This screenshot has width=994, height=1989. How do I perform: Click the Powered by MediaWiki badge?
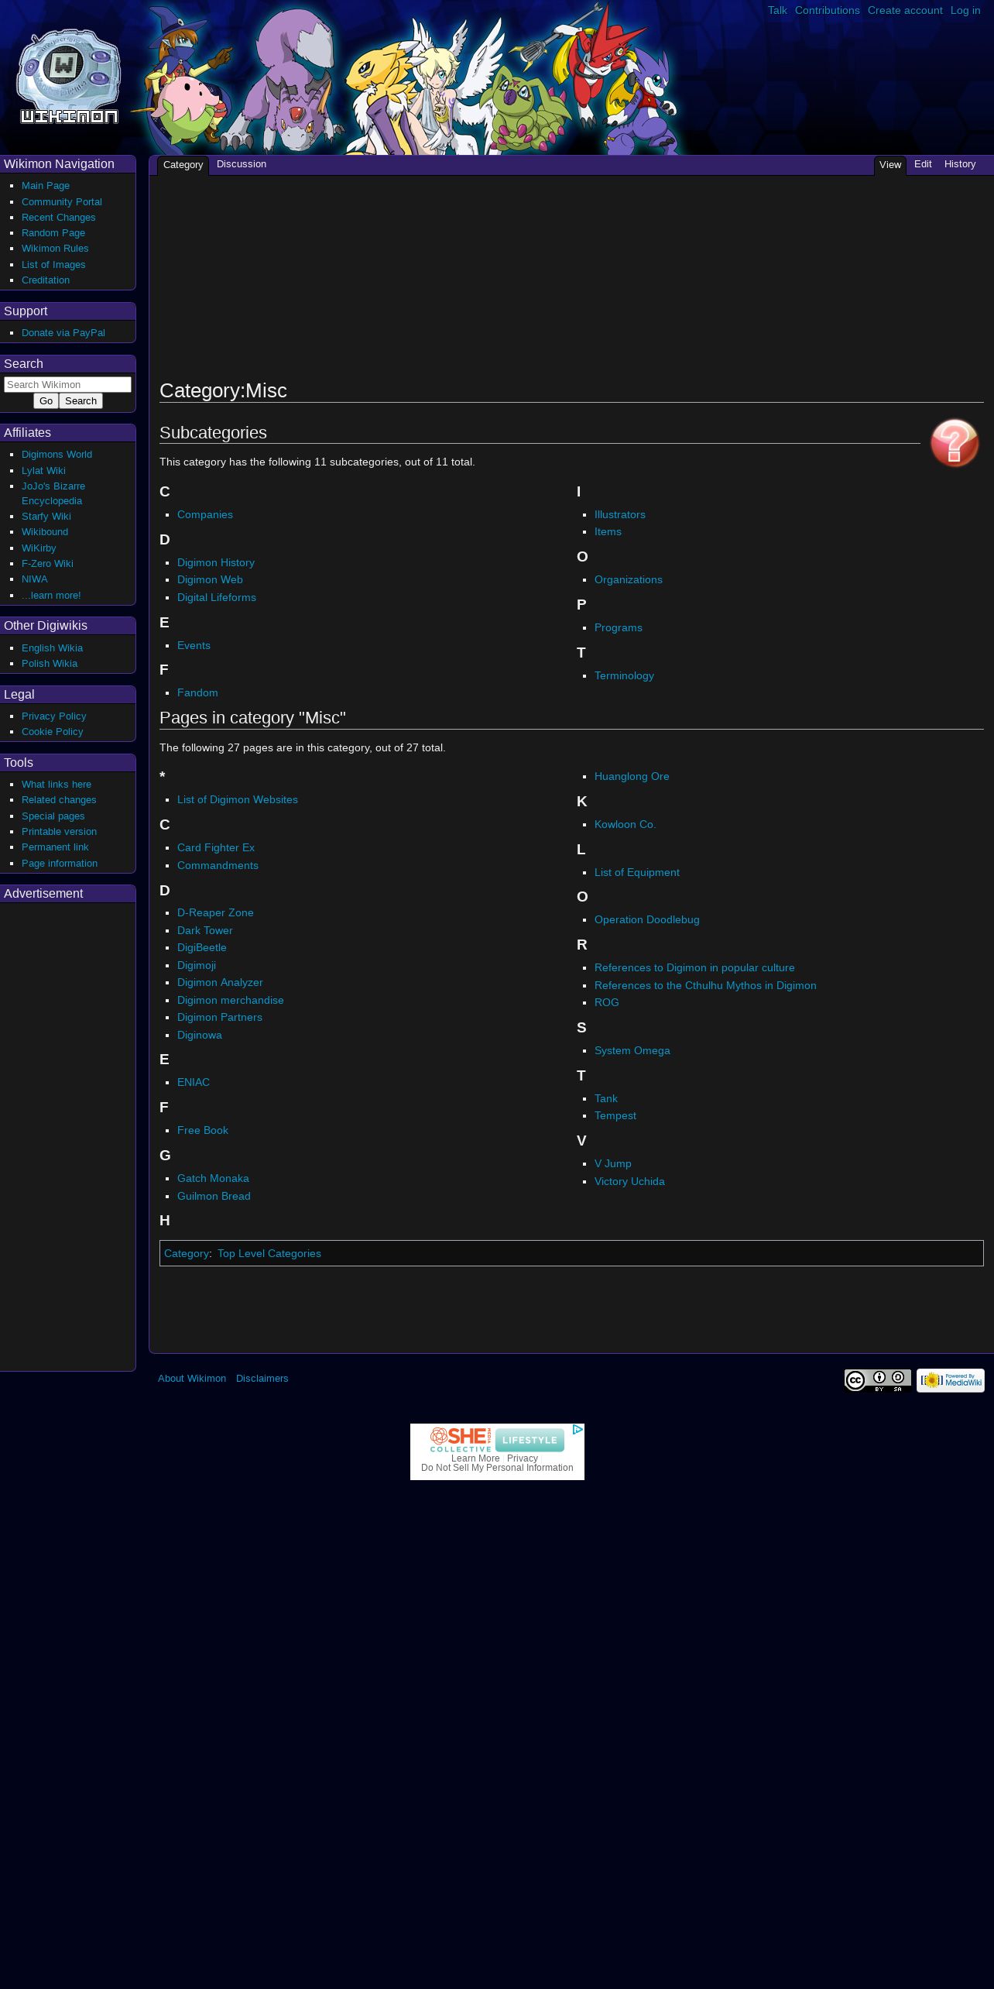(951, 1380)
